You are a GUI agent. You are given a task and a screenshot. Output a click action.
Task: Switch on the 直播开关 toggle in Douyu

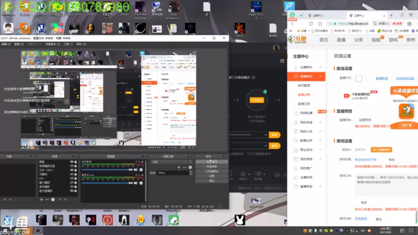[361, 78]
